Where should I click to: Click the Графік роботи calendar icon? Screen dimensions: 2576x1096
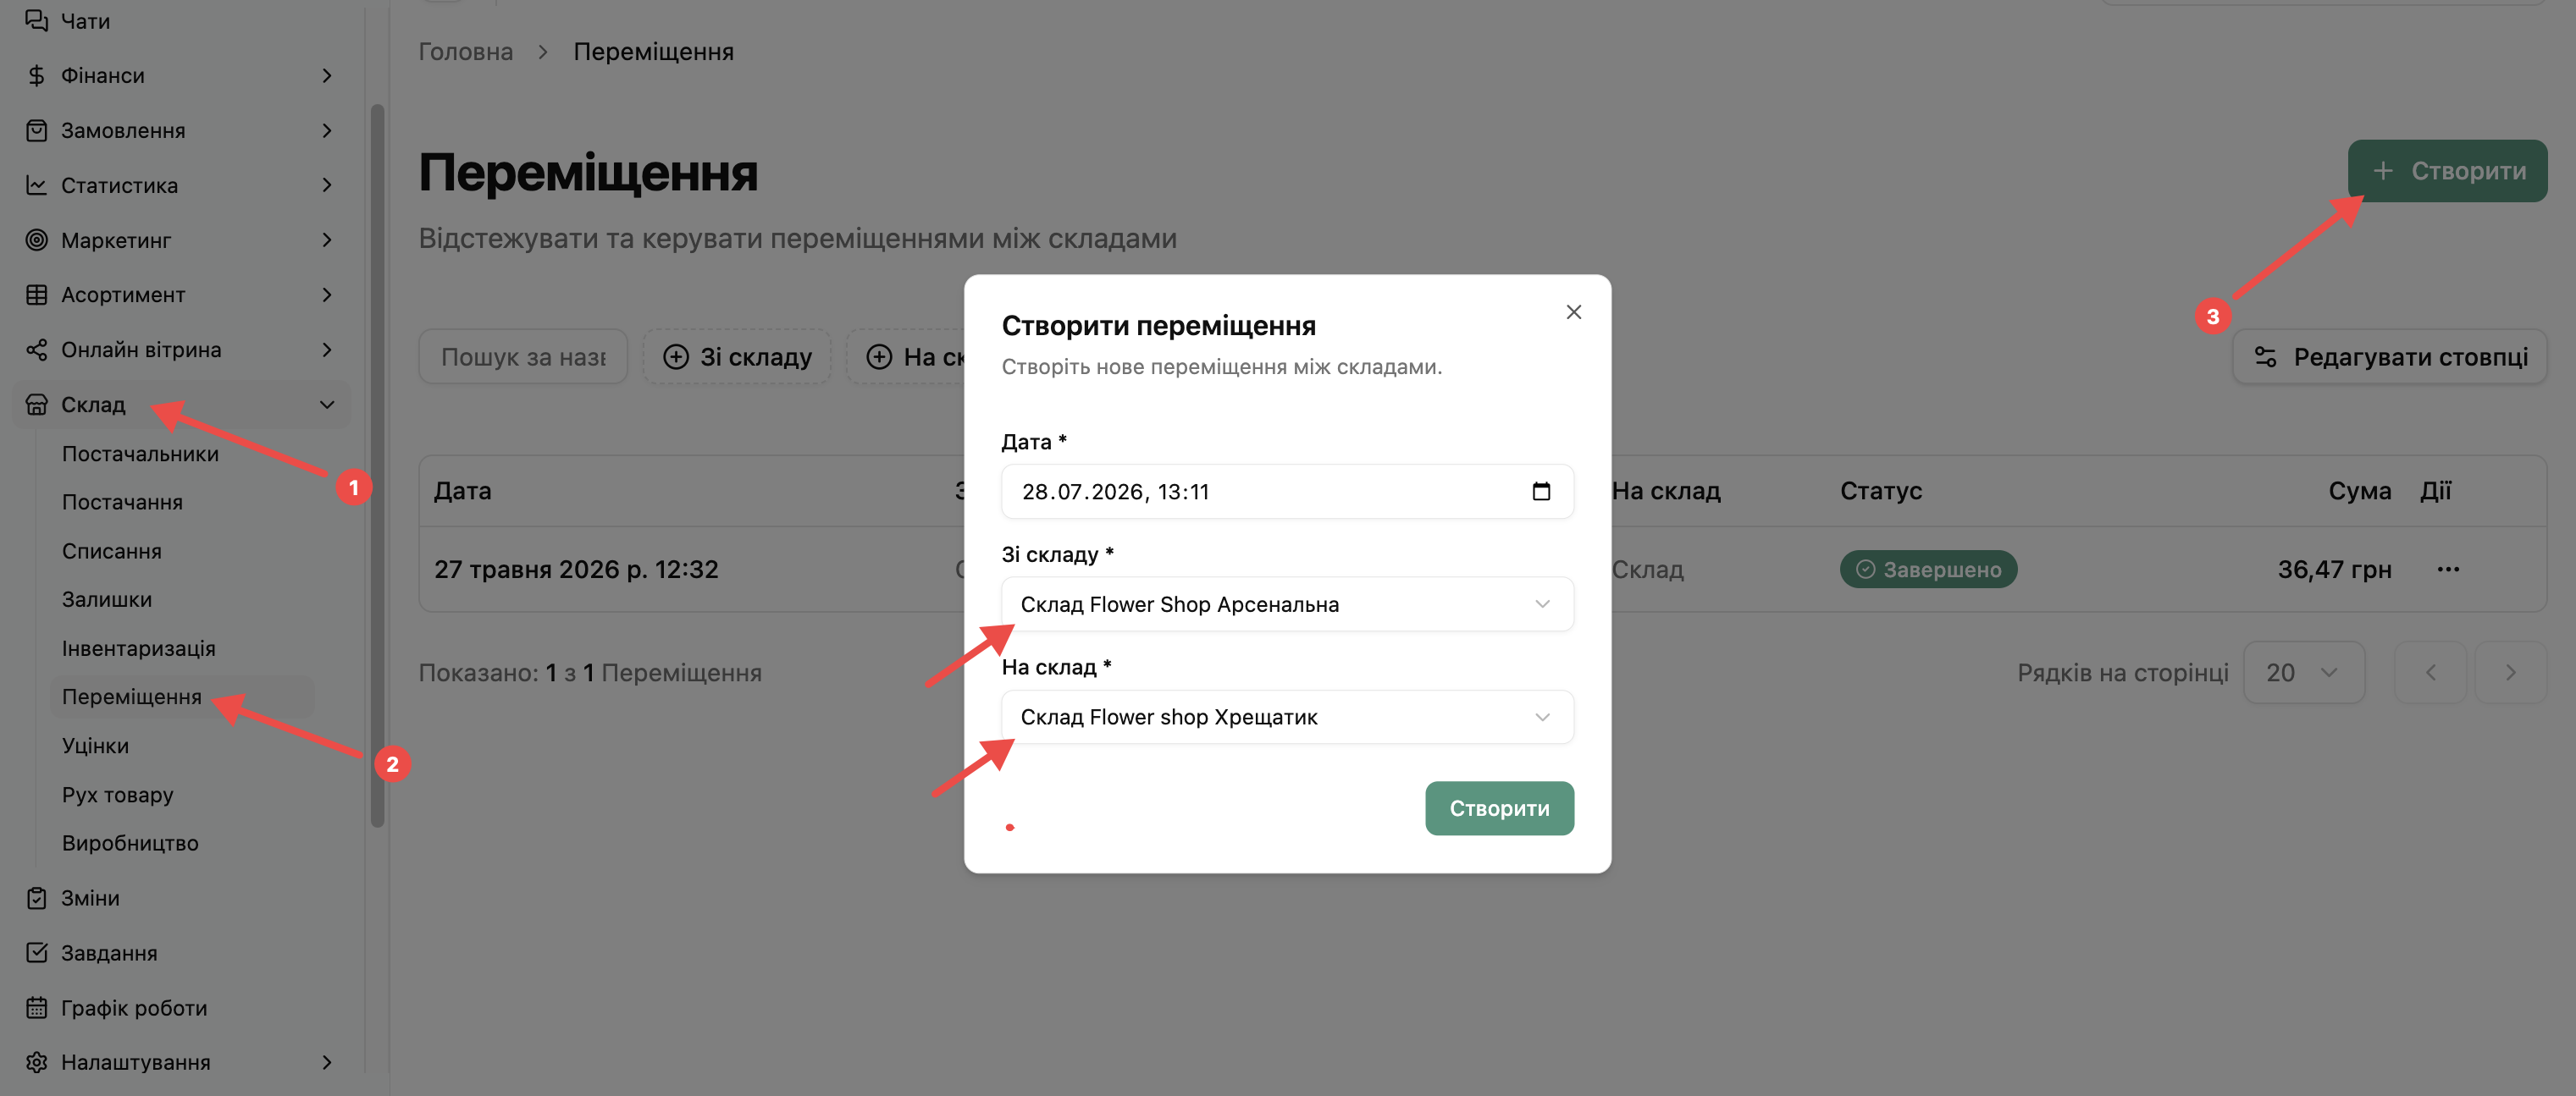[36, 1008]
